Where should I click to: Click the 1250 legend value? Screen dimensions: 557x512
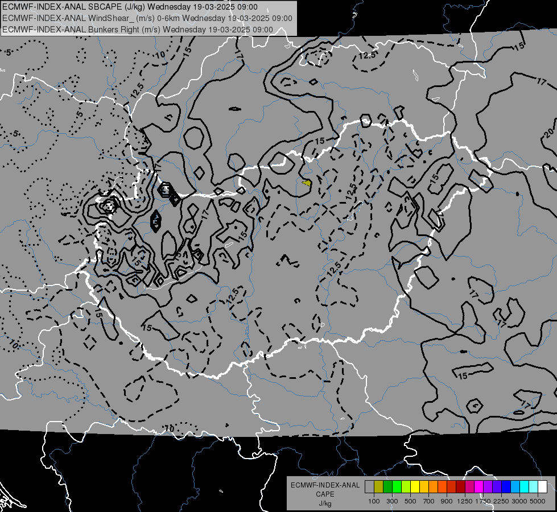tap(465, 501)
